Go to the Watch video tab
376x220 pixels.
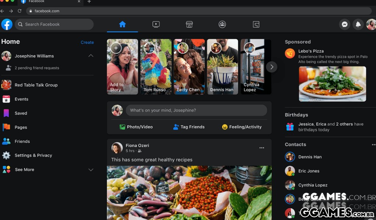tap(156, 24)
